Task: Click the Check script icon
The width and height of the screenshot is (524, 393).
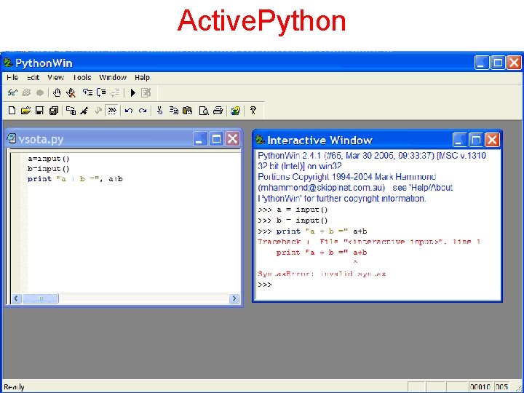Action: (84, 111)
